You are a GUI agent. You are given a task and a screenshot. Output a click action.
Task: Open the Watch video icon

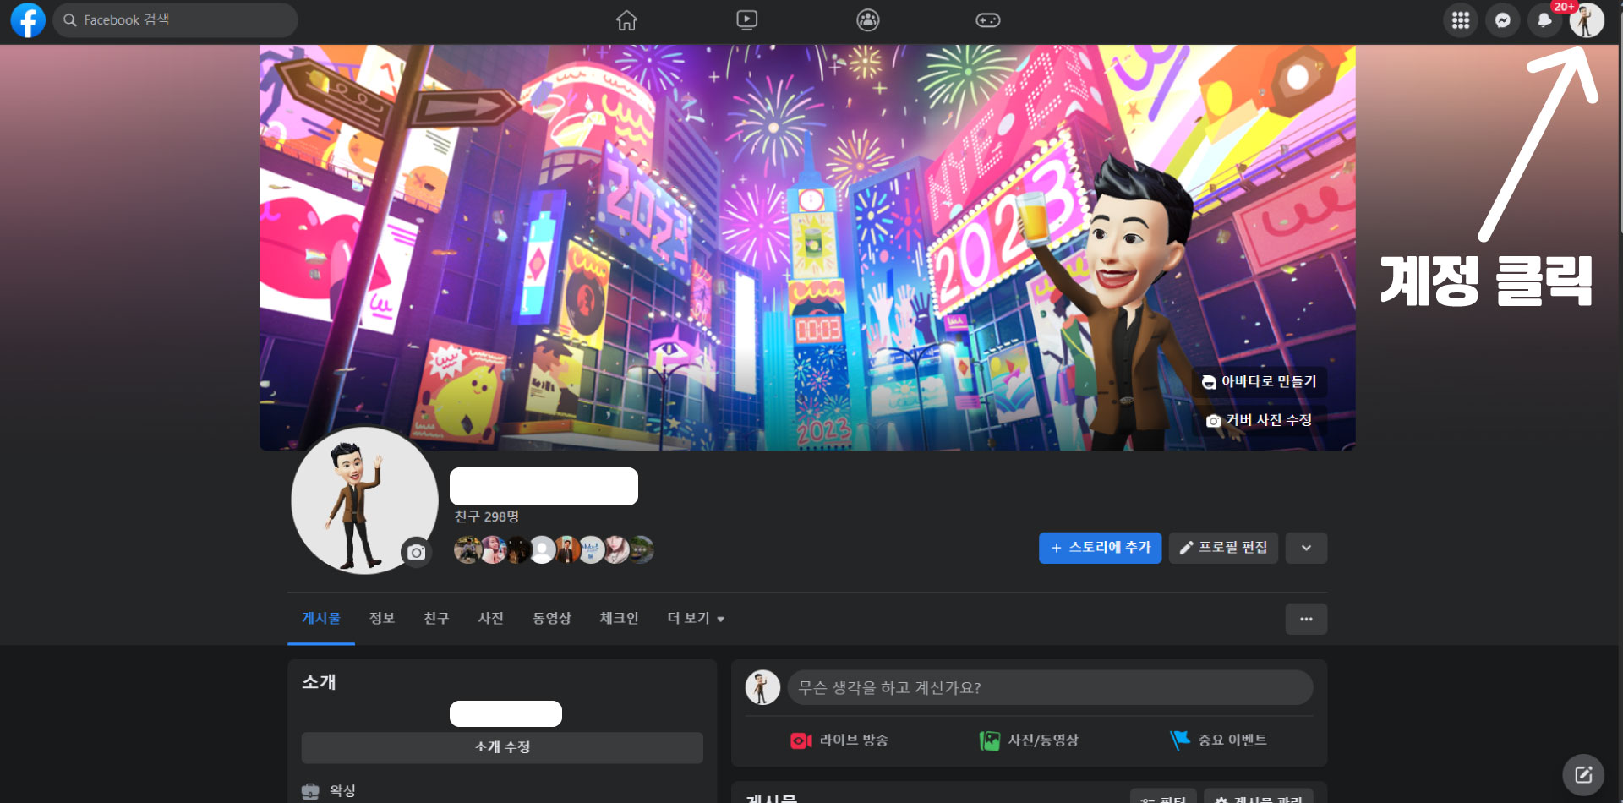[746, 19]
